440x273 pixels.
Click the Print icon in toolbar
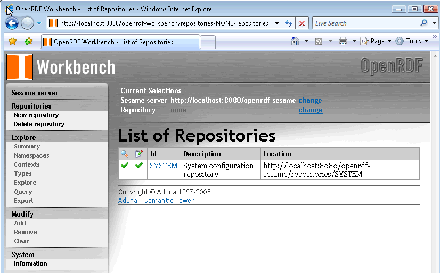[343, 41]
